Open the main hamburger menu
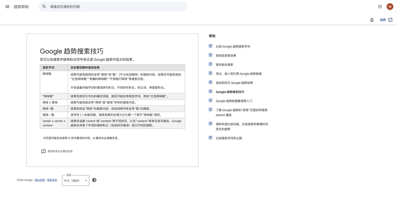The image size is (397, 223). 7,7
